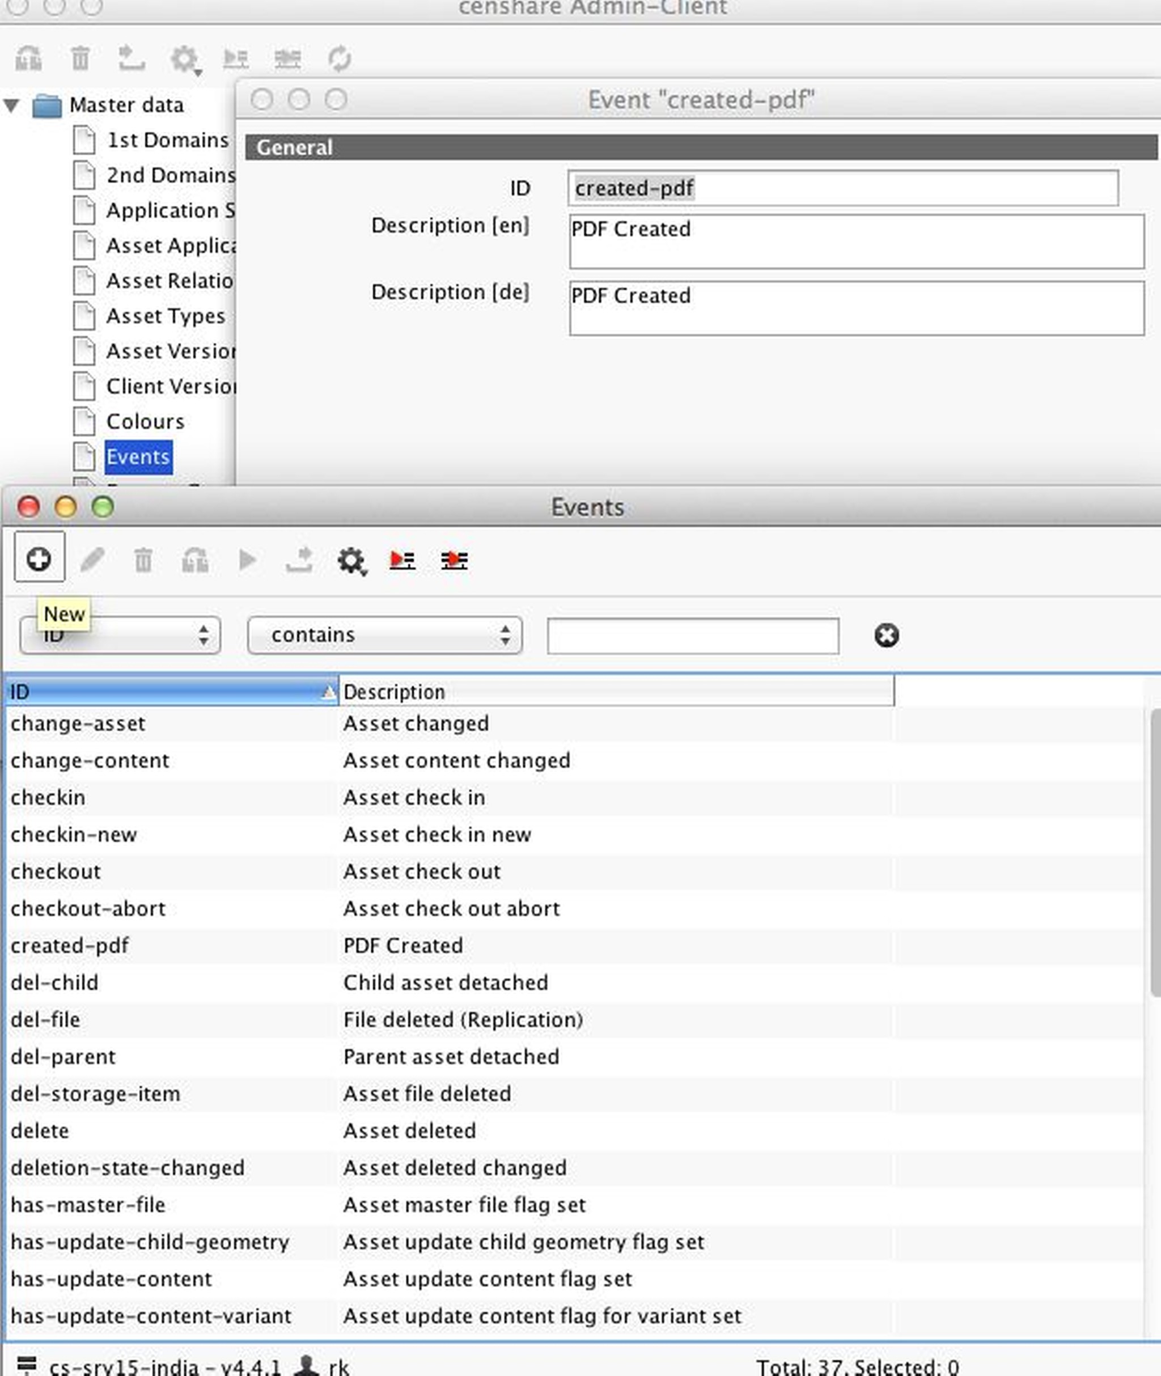1161x1376 pixels.
Task: Click the New event plus icon
Action: click(x=39, y=560)
